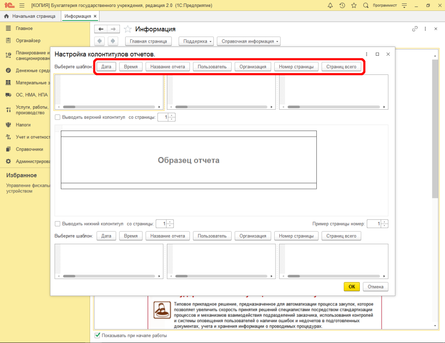Copy link using the chain icon
Viewport: 445px width, 343px height.
415,29
